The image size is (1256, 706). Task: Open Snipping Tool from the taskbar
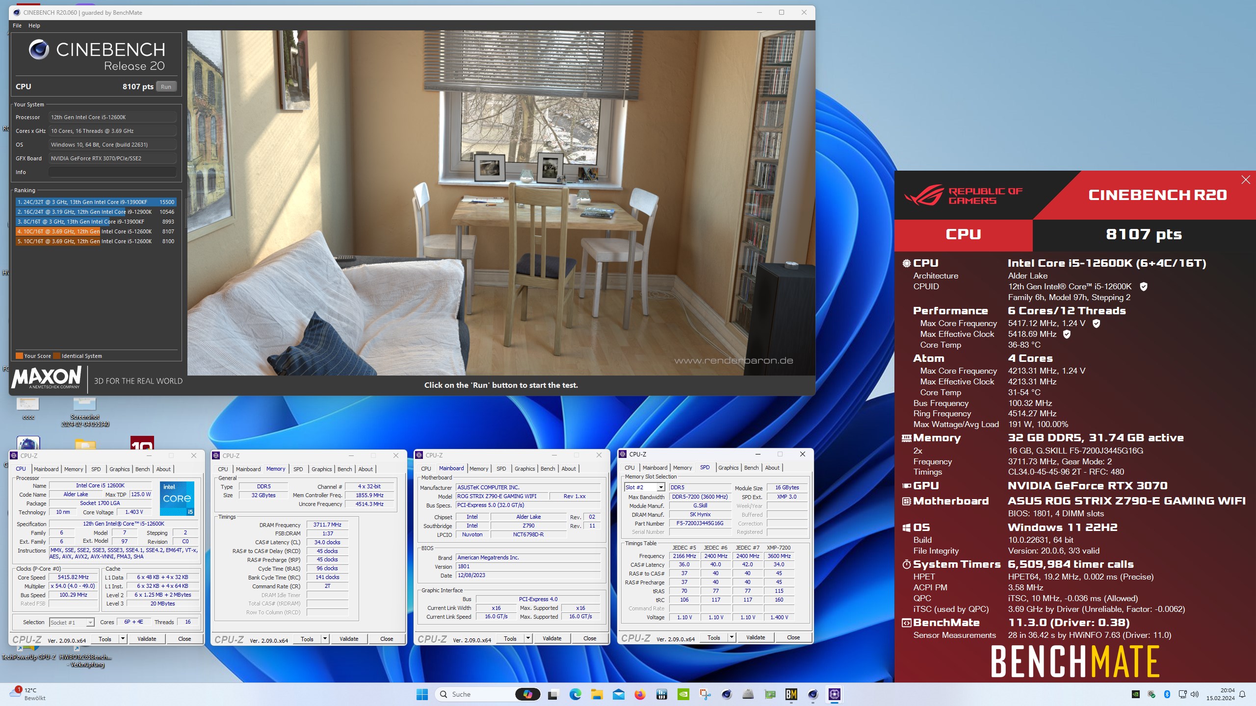tap(705, 694)
